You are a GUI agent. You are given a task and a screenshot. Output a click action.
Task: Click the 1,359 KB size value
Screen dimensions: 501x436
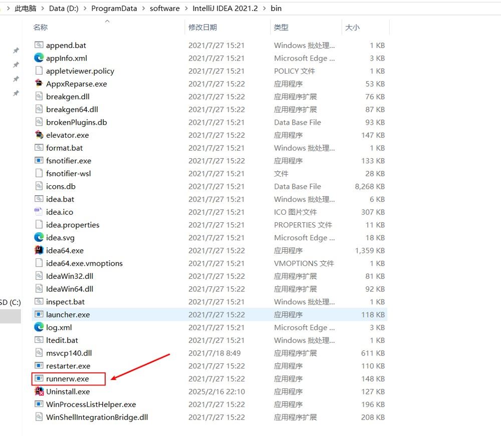(370, 250)
